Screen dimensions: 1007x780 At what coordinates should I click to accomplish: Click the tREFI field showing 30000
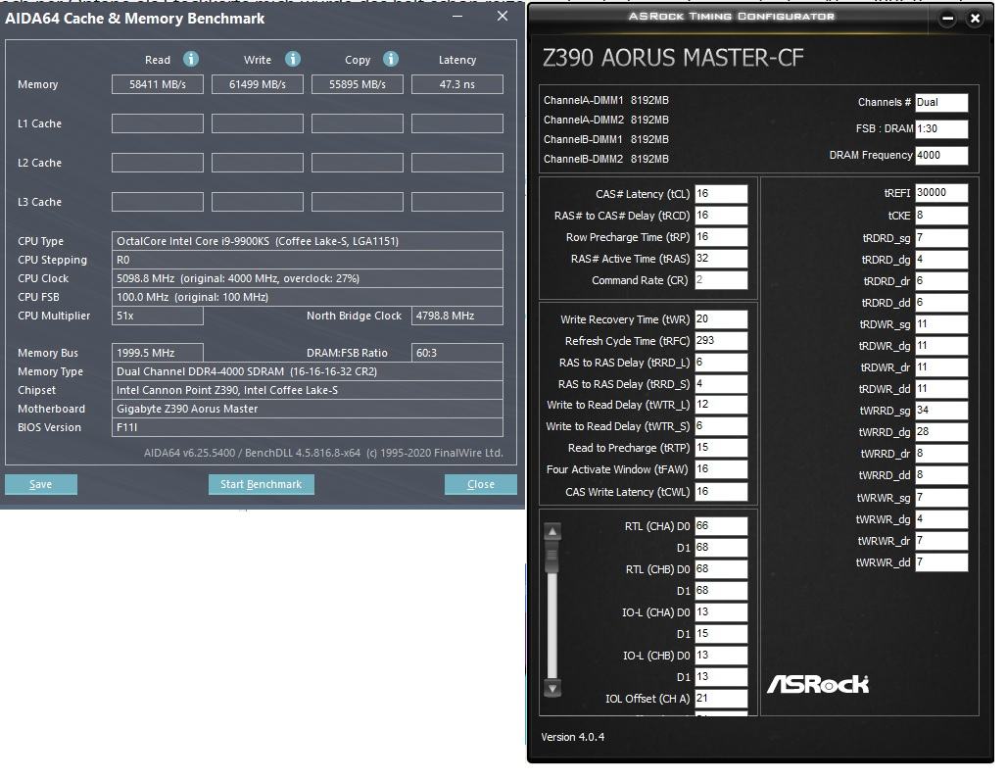941,193
